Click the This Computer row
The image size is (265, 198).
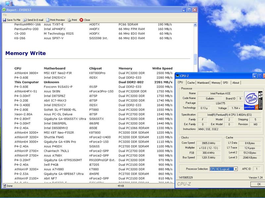coord(93,82)
